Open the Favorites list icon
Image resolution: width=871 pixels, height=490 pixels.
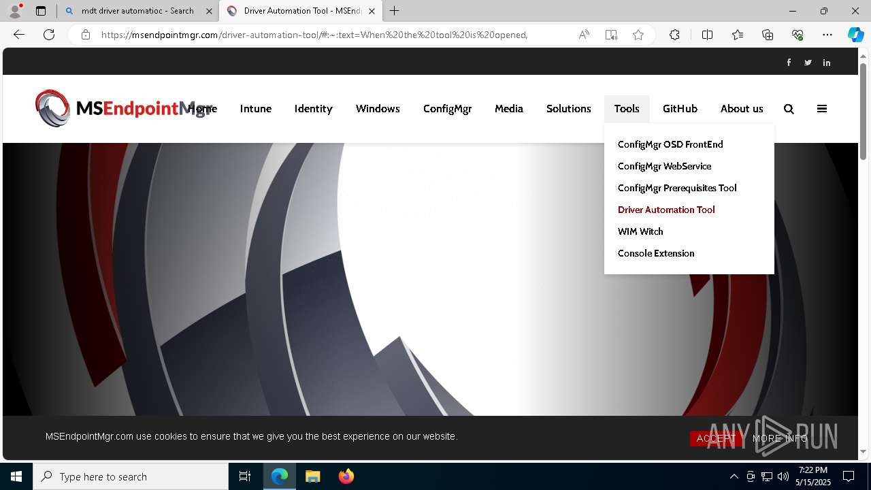pos(738,35)
